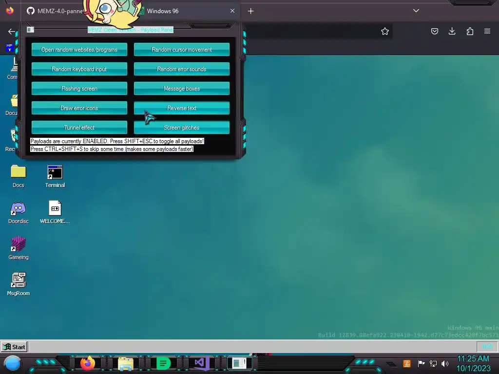The width and height of the screenshot is (499, 374).
Task: Open Firefox hamburger application menu
Action: pos(487,31)
